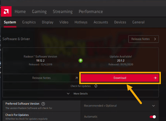
Task: Click the Released : 01/15/2020 date
Action: 121,65
